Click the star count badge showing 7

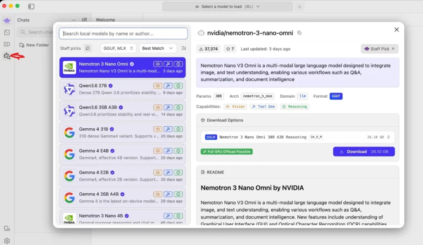[230, 49]
